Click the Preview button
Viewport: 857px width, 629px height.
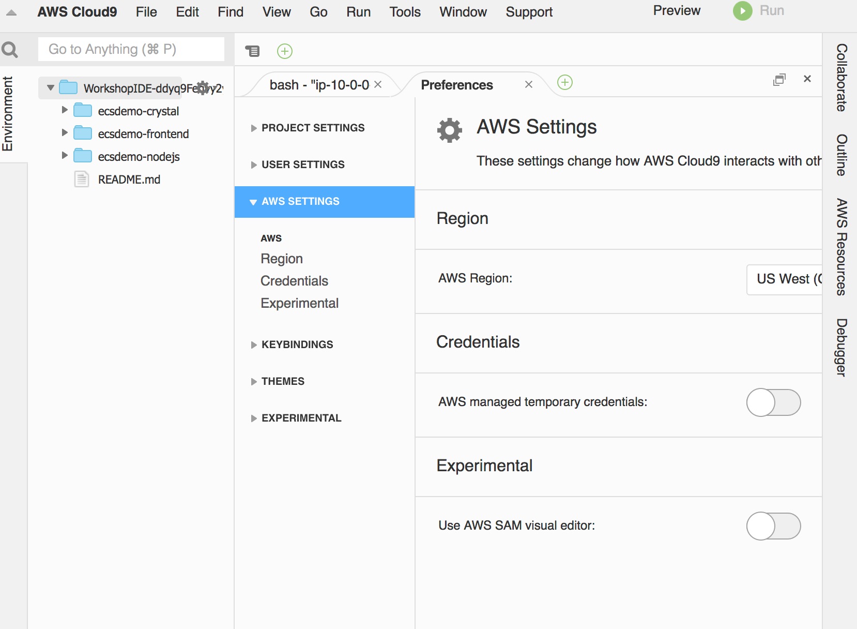pyautogui.click(x=676, y=10)
